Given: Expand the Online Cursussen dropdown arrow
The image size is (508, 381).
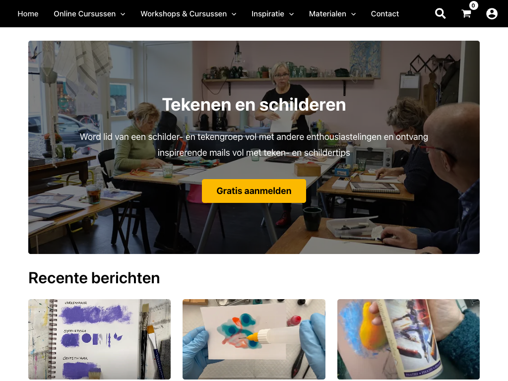Looking at the screenshot, I should [x=123, y=14].
